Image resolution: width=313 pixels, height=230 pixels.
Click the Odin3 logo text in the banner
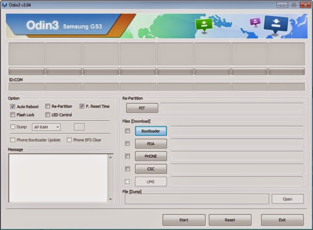pyautogui.click(x=43, y=26)
